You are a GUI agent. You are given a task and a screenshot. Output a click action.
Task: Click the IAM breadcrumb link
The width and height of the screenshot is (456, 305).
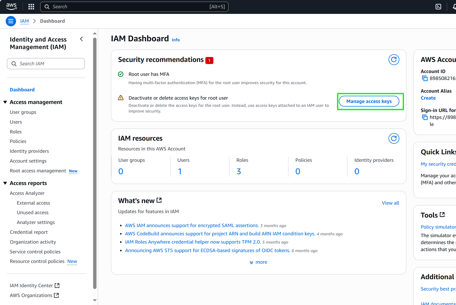[x=25, y=21]
